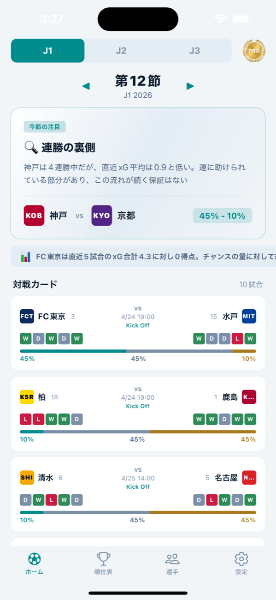This screenshot has height=600, width=276.
Task: Click the SHI 清水 team badge
Action: (x=28, y=478)
